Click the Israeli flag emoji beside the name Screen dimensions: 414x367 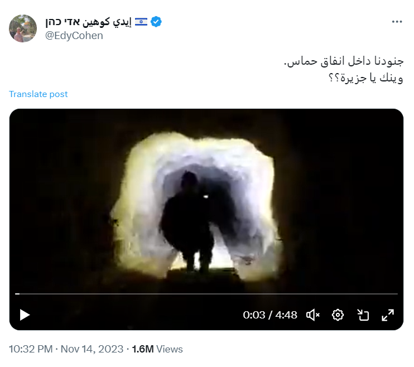[x=141, y=22]
